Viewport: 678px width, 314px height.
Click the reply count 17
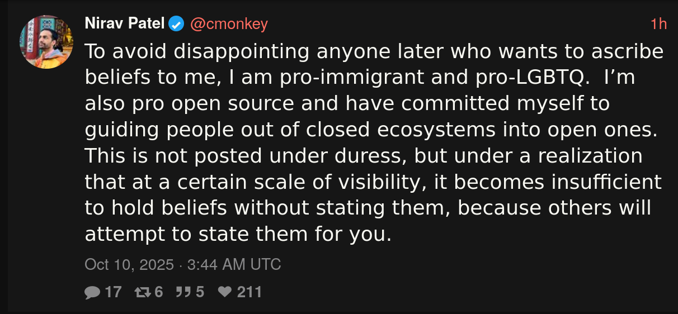click(113, 292)
